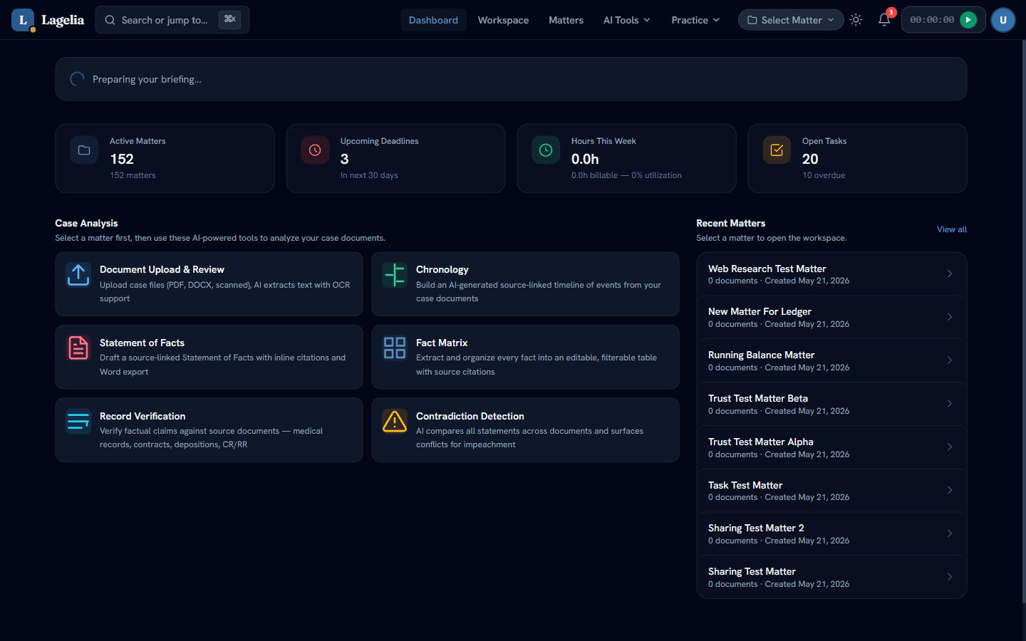Click the chevron for Running Balance Matter
This screenshot has width=1026, height=641.
click(x=949, y=360)
